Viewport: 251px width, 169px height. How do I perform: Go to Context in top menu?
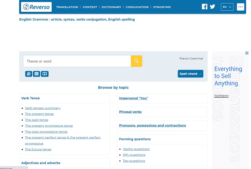pos(90,7)
